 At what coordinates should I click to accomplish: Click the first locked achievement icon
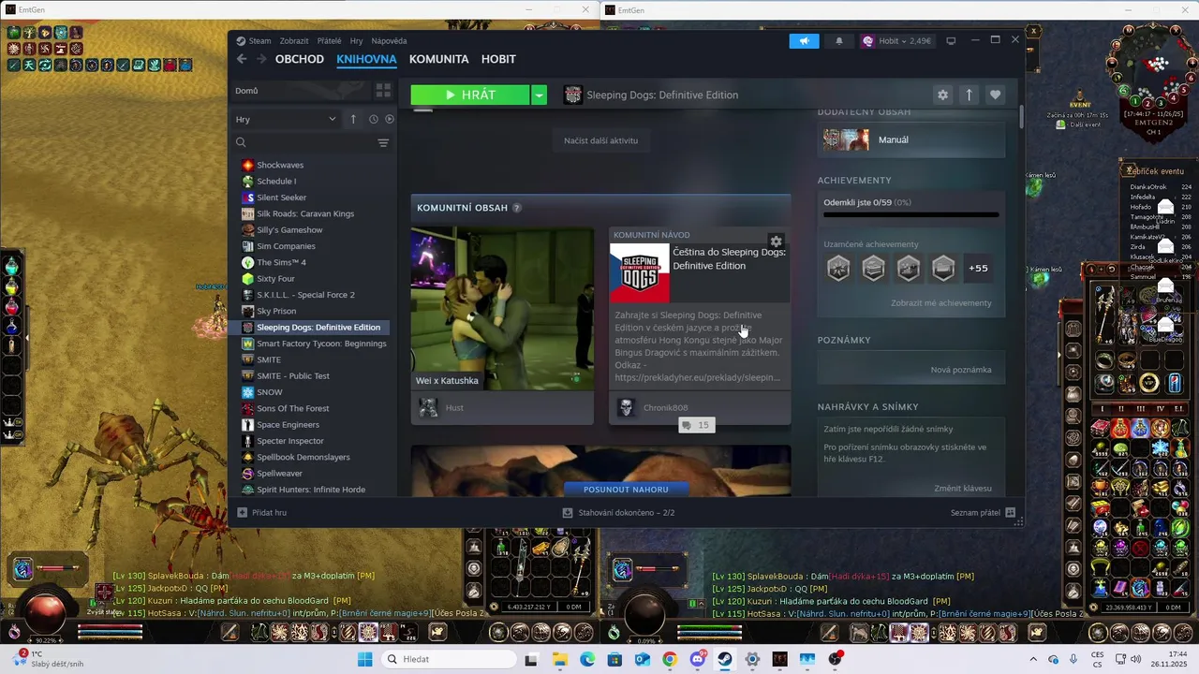(838, 268)
